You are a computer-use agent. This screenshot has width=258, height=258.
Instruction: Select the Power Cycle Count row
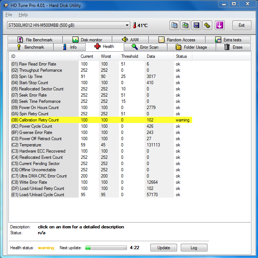(101, 126)
